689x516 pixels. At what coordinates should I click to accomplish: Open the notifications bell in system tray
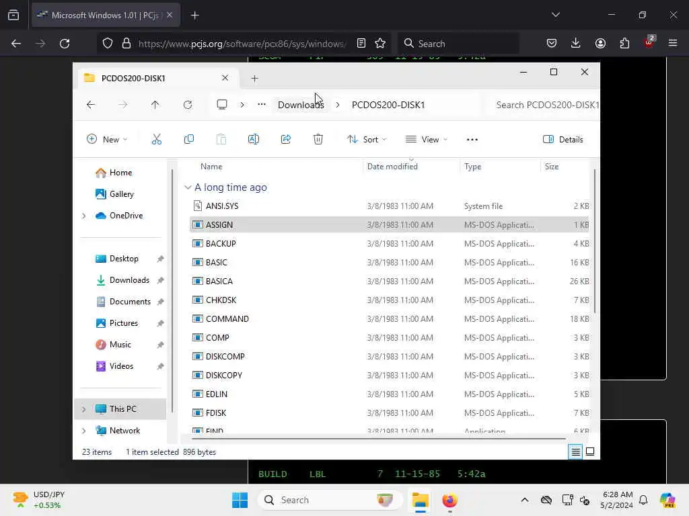point(643,500)
